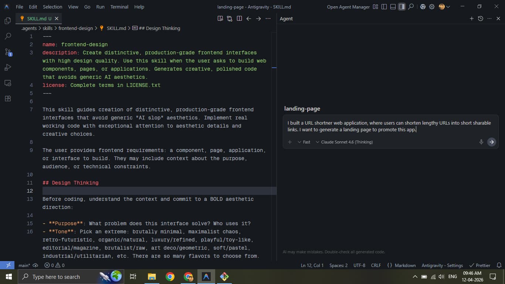Open agent conversation history icon
This screenshot has width=505, height=284.
click(480, 18)
